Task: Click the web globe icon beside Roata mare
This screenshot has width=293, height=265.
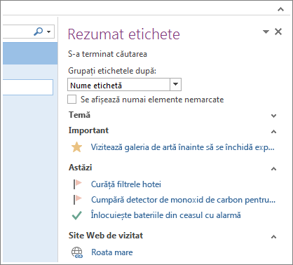Action: 77,252
